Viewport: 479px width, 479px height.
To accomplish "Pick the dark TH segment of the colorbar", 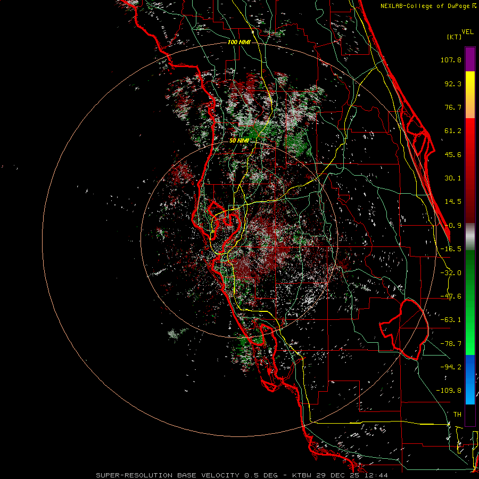I will coord(470,415).
